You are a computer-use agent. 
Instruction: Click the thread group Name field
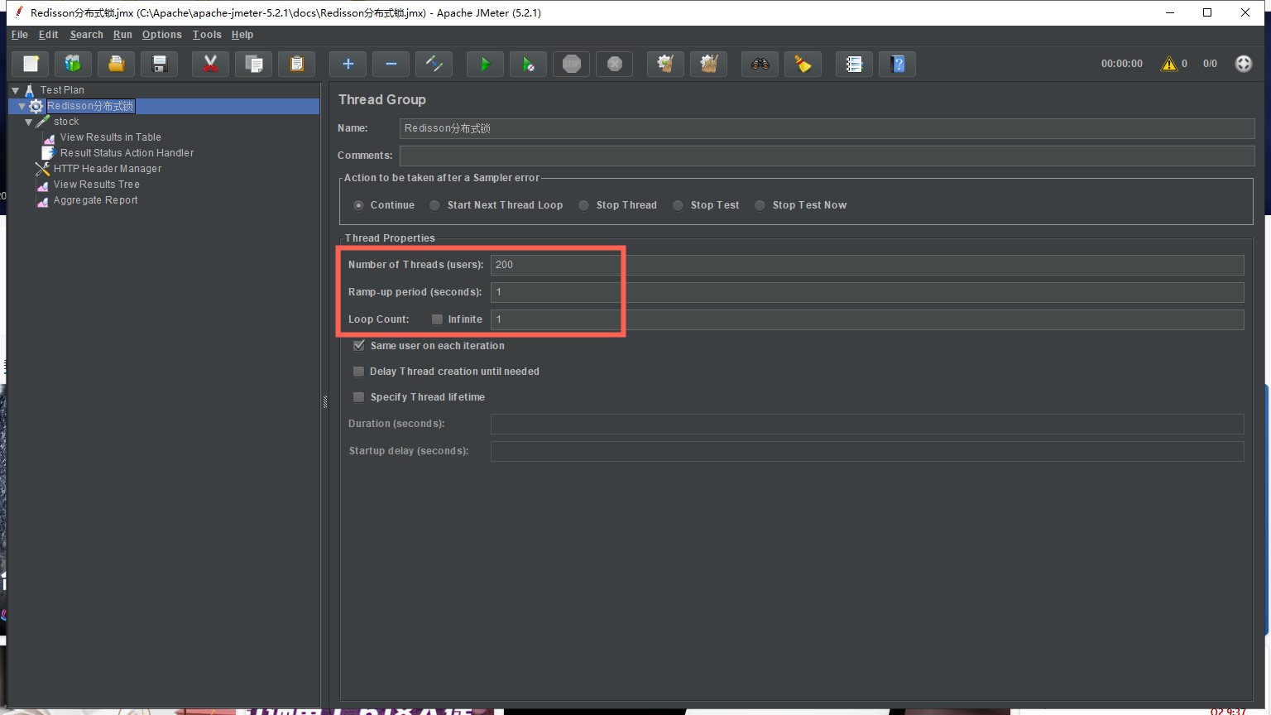(x=827, y=128)
